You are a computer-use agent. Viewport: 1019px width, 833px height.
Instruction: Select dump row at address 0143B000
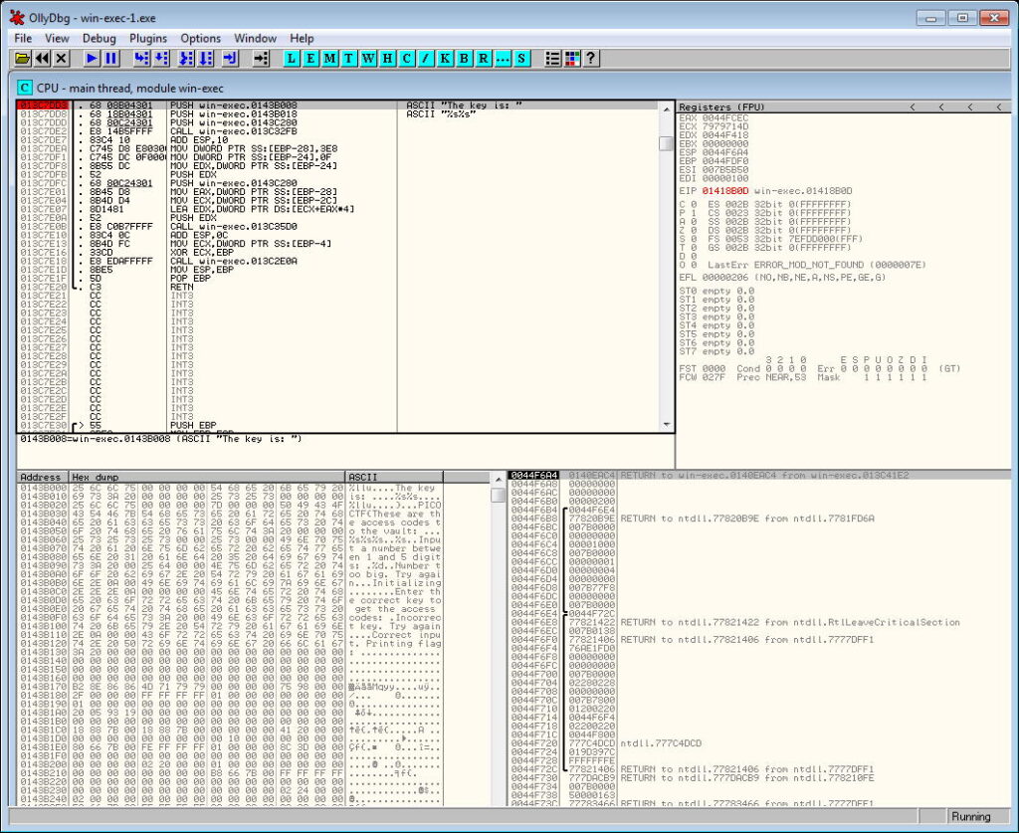tap(231, 488)
